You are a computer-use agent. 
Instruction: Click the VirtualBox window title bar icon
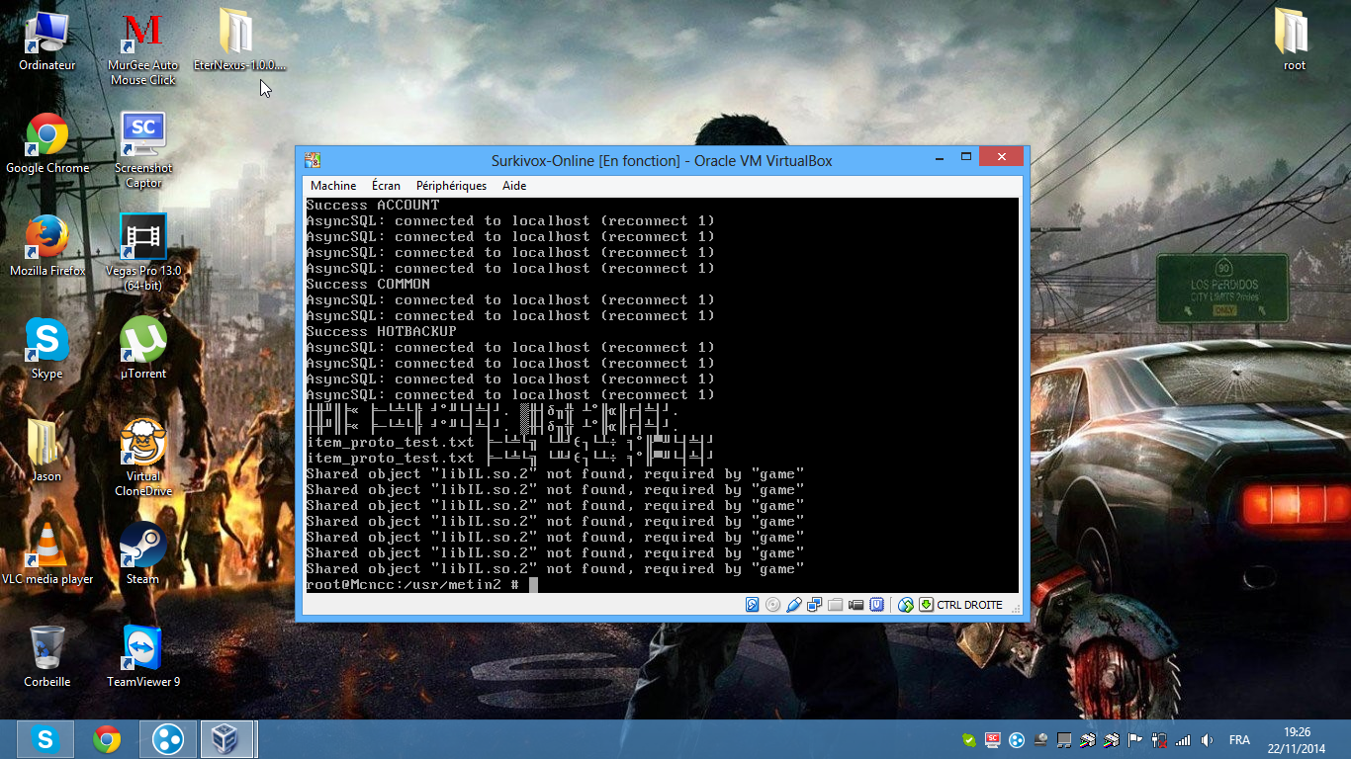pos(313,160)
